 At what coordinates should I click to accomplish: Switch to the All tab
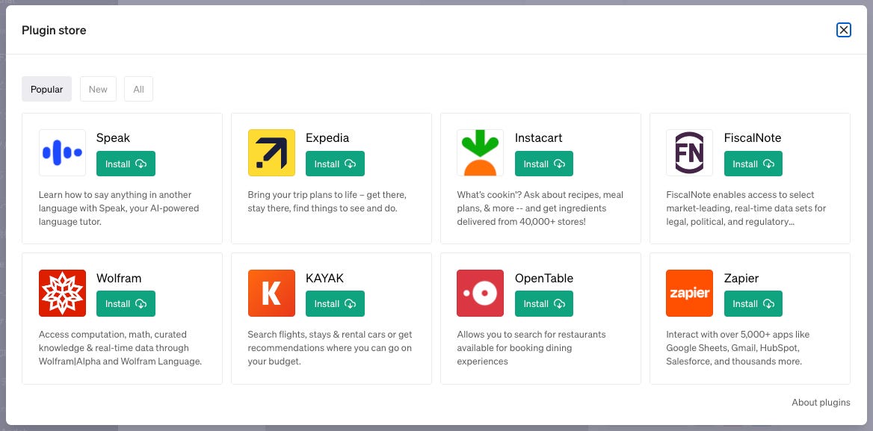coord(138,89)
